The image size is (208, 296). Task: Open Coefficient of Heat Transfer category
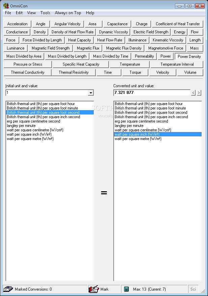pyautogui.click(x=178, y=24)
